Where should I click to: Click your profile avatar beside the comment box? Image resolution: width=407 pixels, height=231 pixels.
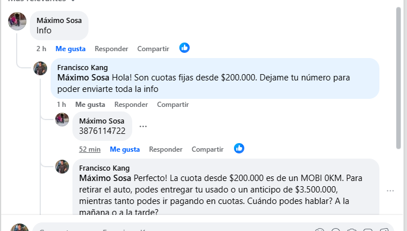point(20,228)
